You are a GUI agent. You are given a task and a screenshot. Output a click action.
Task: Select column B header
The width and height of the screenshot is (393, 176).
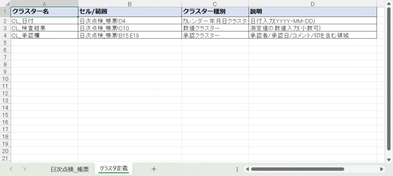pos(130,4)
